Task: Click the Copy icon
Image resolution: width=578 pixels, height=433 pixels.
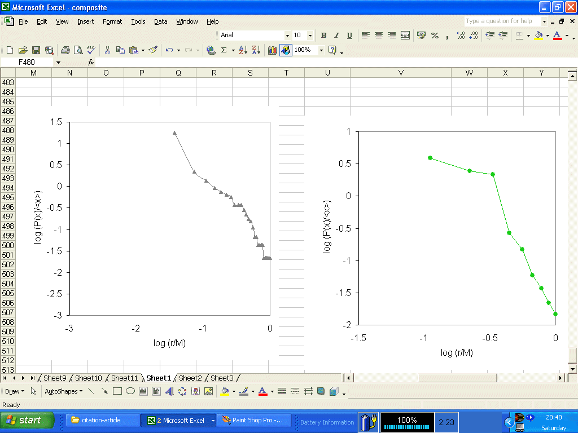Action: click(120, 50)
